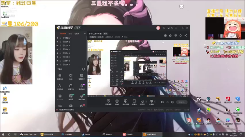Hide the 图片 3 layer

[57, 53]
